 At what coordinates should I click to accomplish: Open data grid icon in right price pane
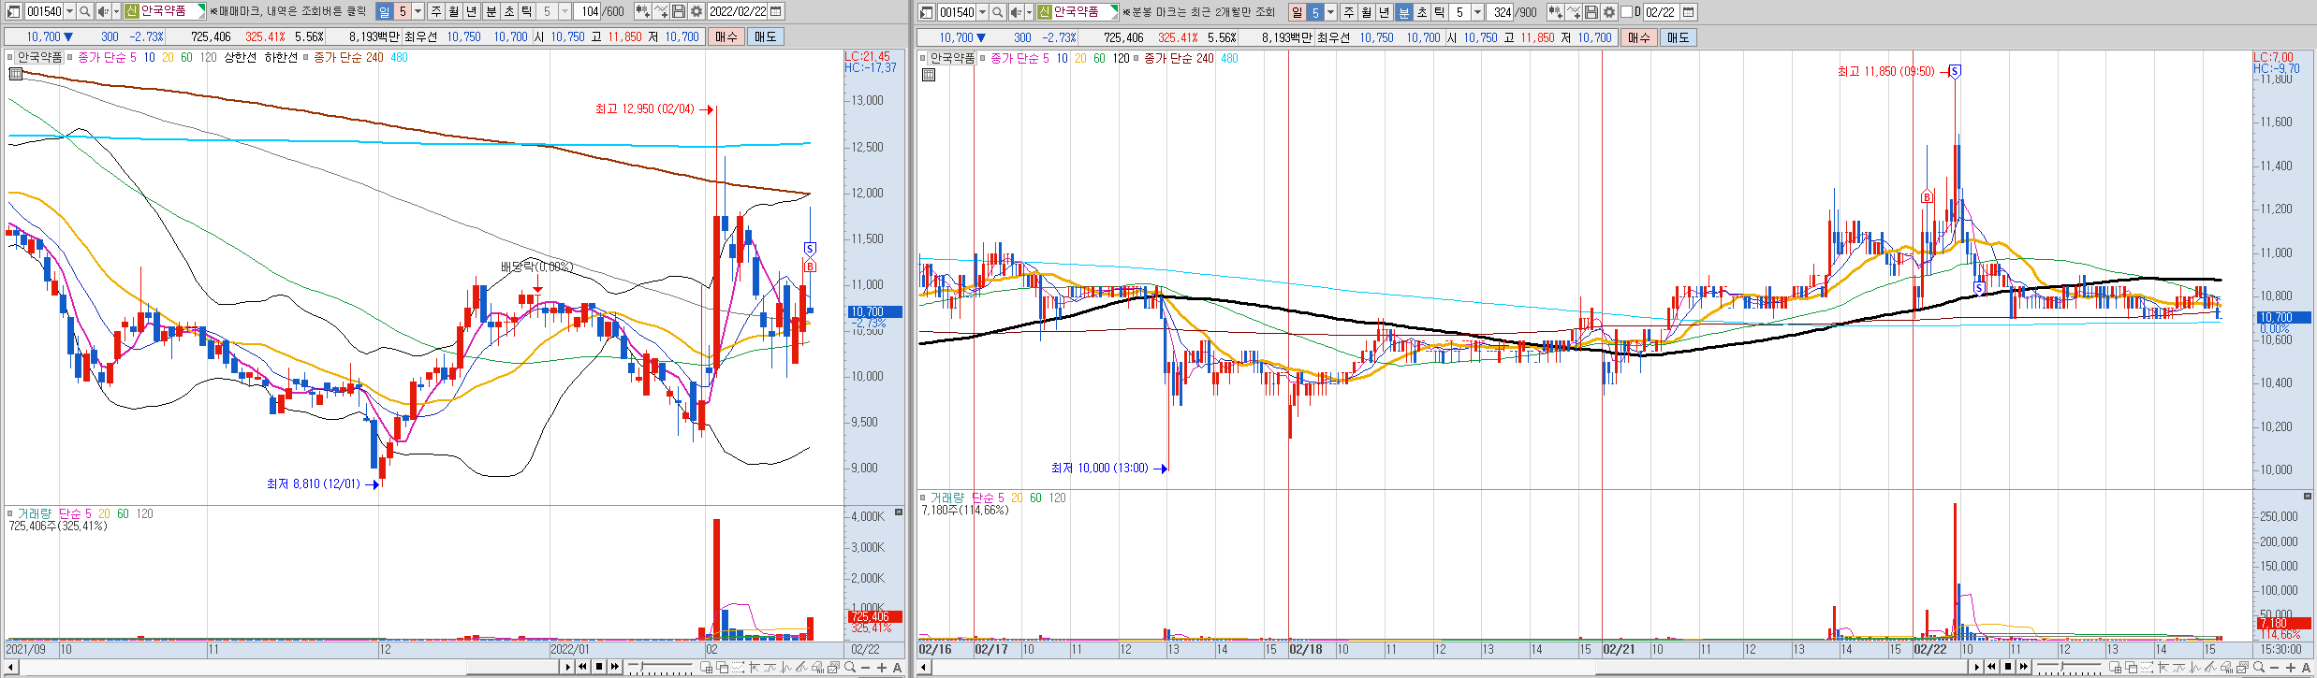[x=928, y=75]
